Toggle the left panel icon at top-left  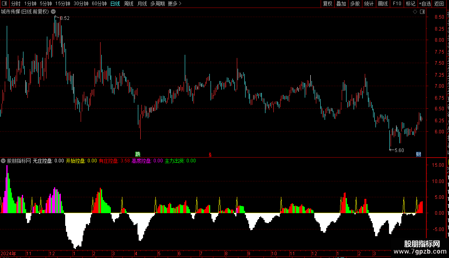click(4, 4)
